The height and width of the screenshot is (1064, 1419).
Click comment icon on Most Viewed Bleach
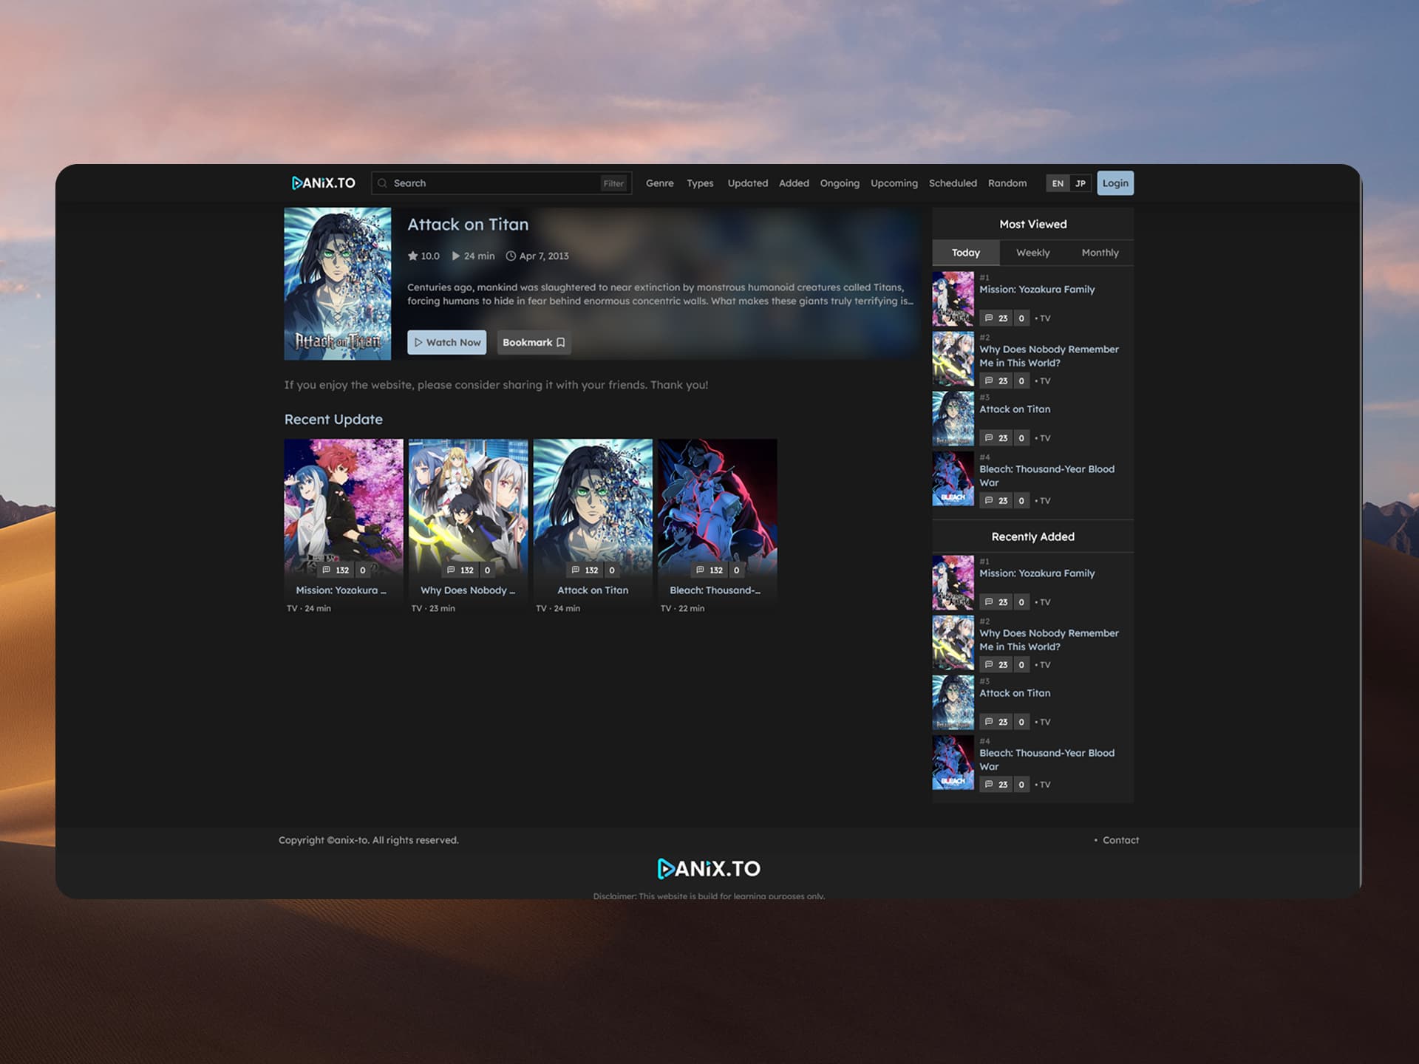pos(989,500)
